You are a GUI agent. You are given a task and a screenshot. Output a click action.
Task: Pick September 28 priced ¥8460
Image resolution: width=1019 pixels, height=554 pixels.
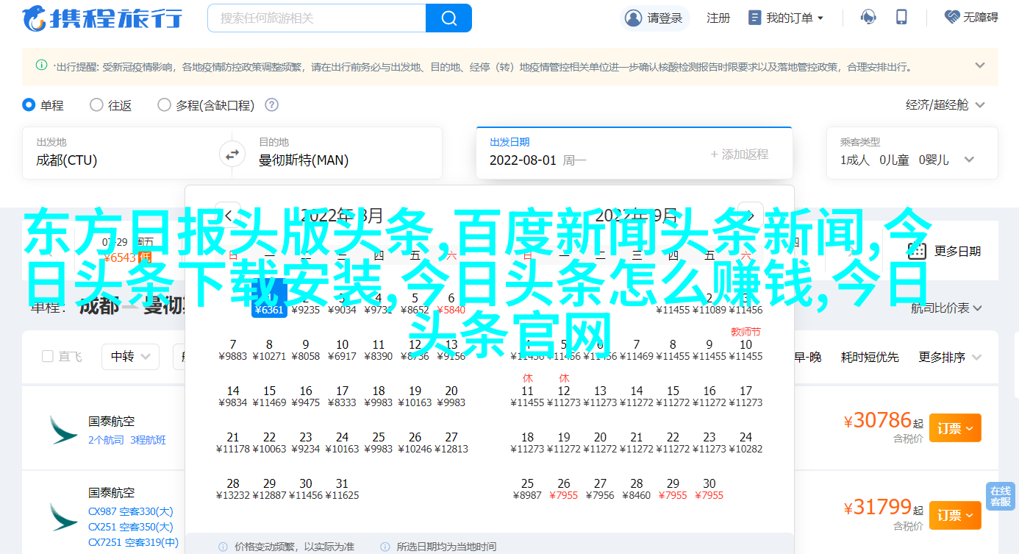pyautogui.click(x=636, y=489)
